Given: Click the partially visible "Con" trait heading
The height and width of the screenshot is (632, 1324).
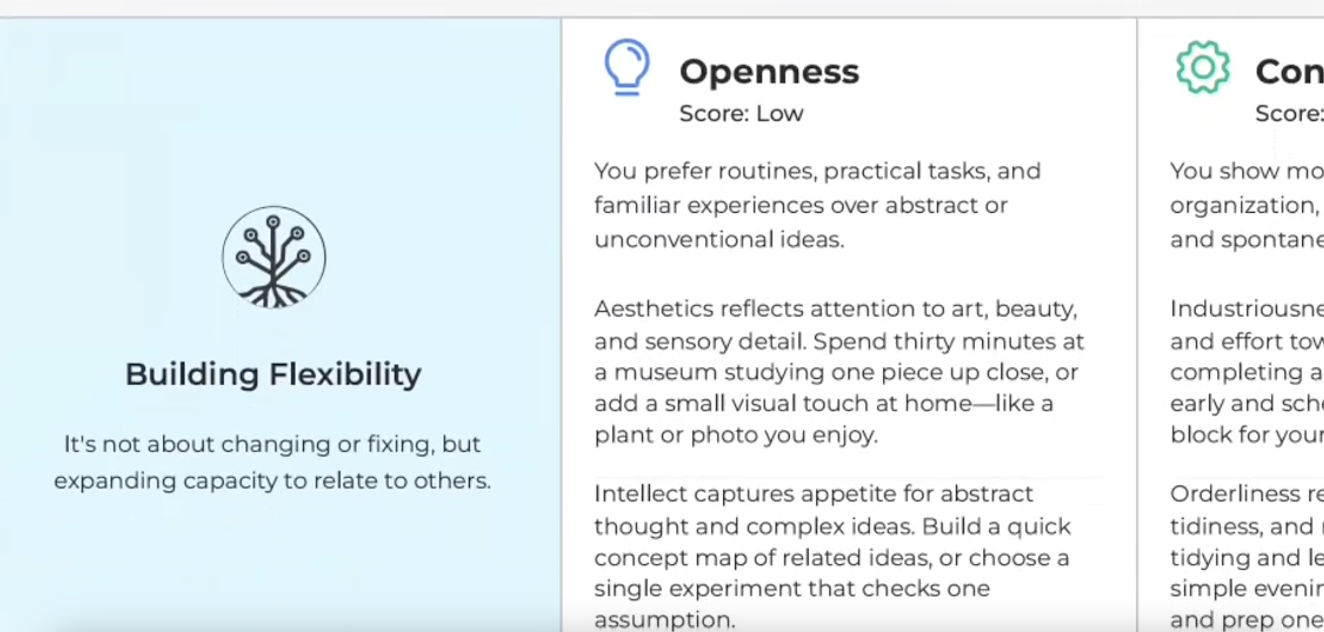Looking at the screenshot, I should pos(1289,72).
